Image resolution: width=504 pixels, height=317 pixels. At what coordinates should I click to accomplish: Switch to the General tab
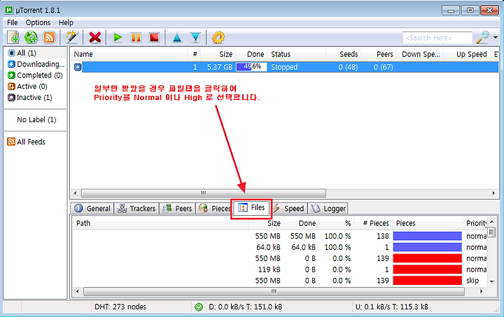point(92,208)
